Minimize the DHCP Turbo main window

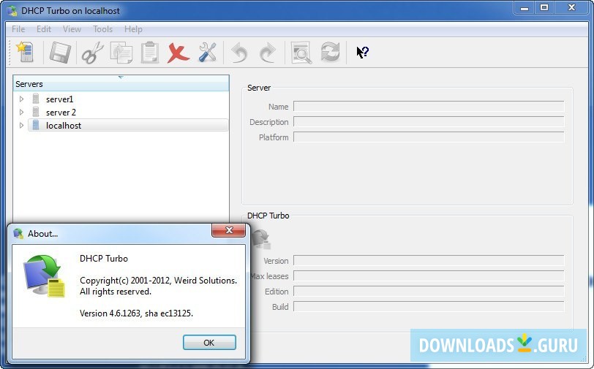click(525, 8)
